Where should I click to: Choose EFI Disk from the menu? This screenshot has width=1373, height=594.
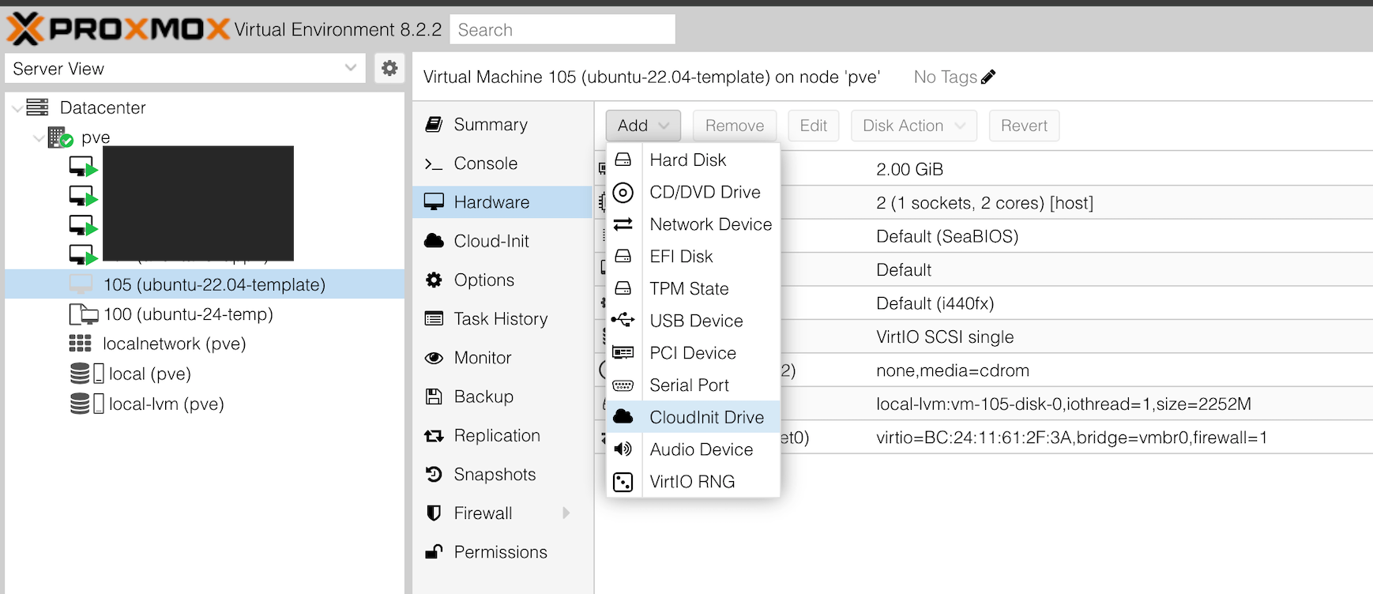pyautogui.click(x=681, y=257)
